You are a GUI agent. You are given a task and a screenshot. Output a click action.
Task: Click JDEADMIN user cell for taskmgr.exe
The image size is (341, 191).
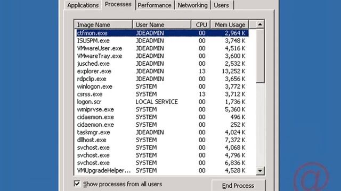point(150,132)
